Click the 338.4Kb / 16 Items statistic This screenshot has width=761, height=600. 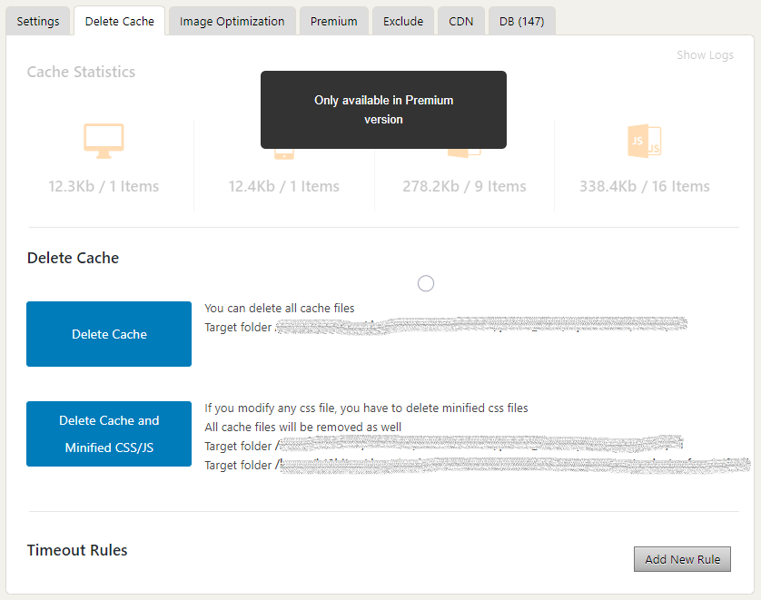click(644, 186)
